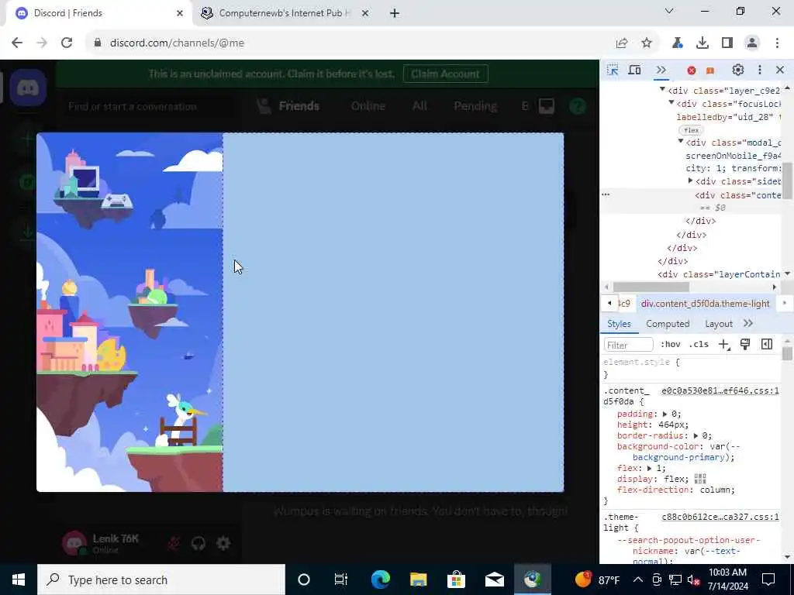Toggle the device toolbar icon in DevTools
The image size is (794, 595).
click(634, 71)
